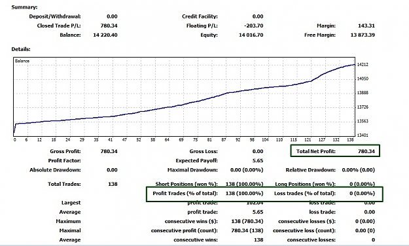Click the Loss trades value 0 (0.00%)
This screenshot has height=246, width=409.
(x=363, y=194)
